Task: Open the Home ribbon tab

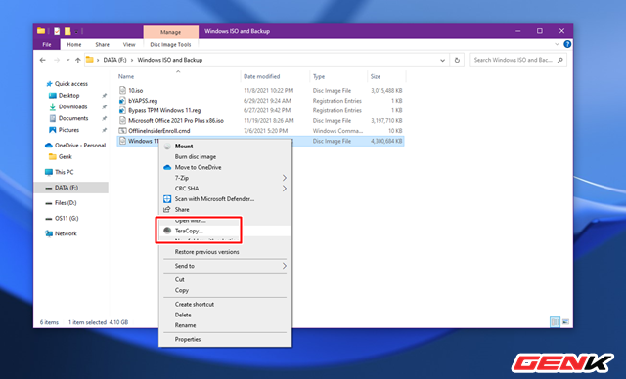Action: tap(74, 44)
